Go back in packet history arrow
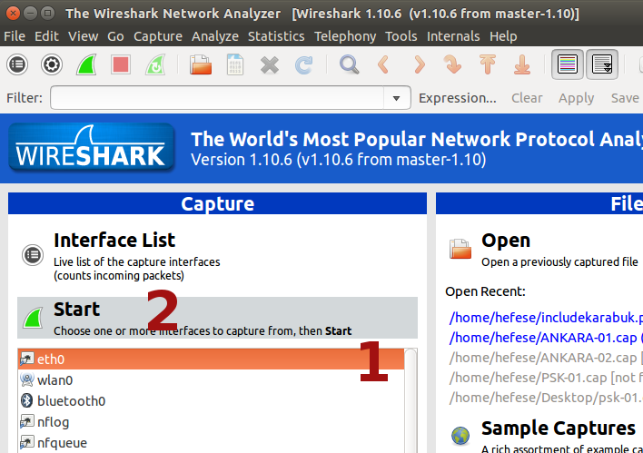 point(383,64)
